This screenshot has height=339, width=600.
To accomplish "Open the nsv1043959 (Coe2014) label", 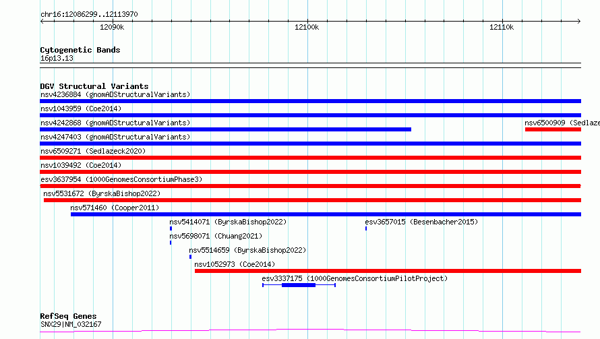I will tap(81, 109).
